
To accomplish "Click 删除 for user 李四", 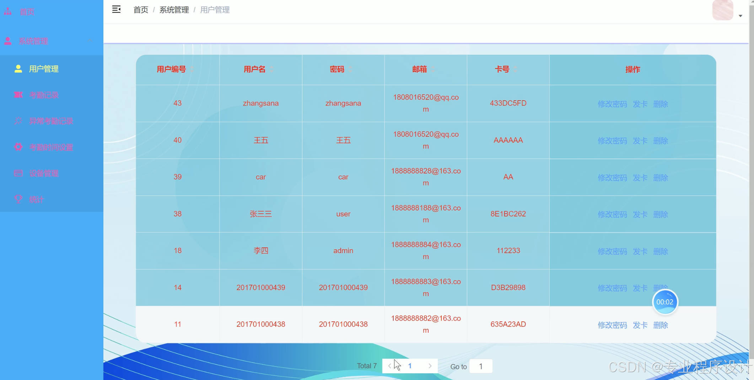I will [x=661, y=251].
